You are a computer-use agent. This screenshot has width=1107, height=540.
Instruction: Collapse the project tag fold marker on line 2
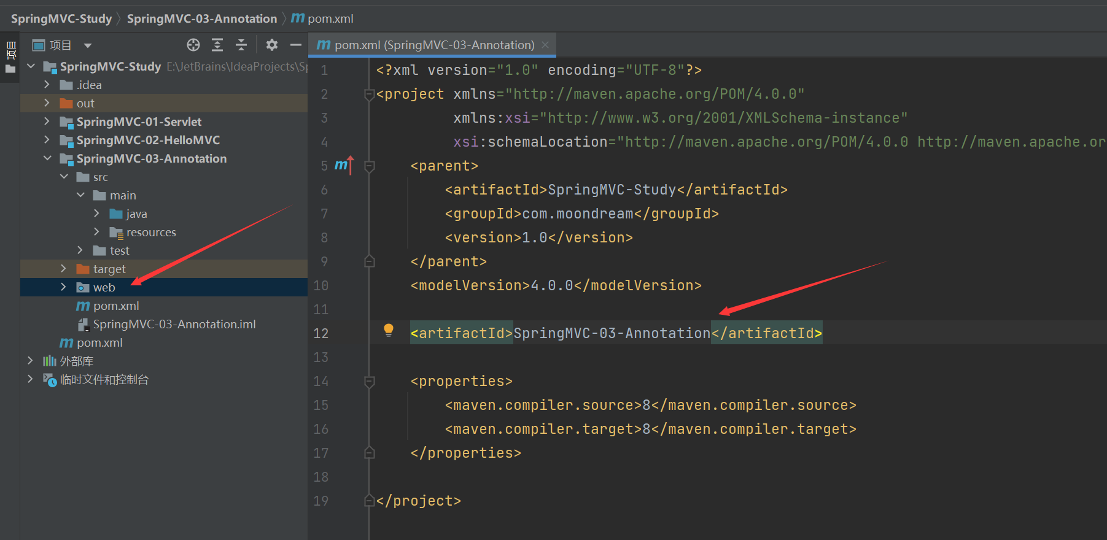(370, 94)
